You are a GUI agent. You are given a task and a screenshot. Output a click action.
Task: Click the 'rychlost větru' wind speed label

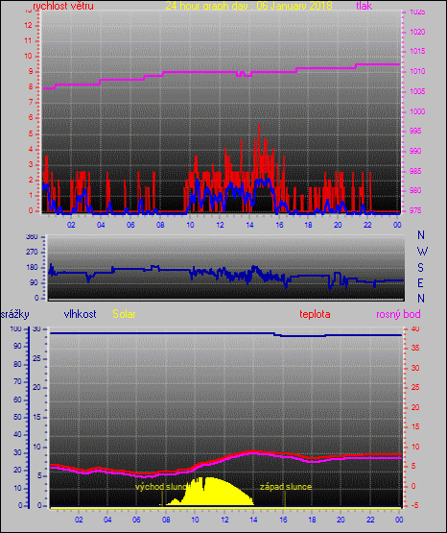click(63, 6)
